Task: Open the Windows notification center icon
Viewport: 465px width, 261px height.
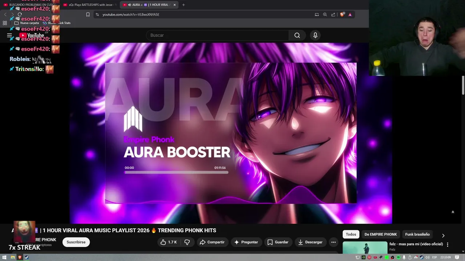Action: (x=457, y=257)
